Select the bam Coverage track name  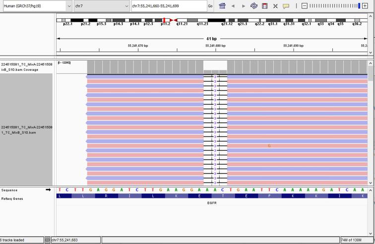tap(26, 67)
